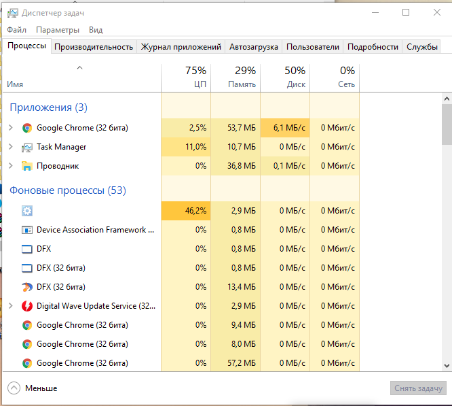Open the Параметры menu

(x=58, y=30)
